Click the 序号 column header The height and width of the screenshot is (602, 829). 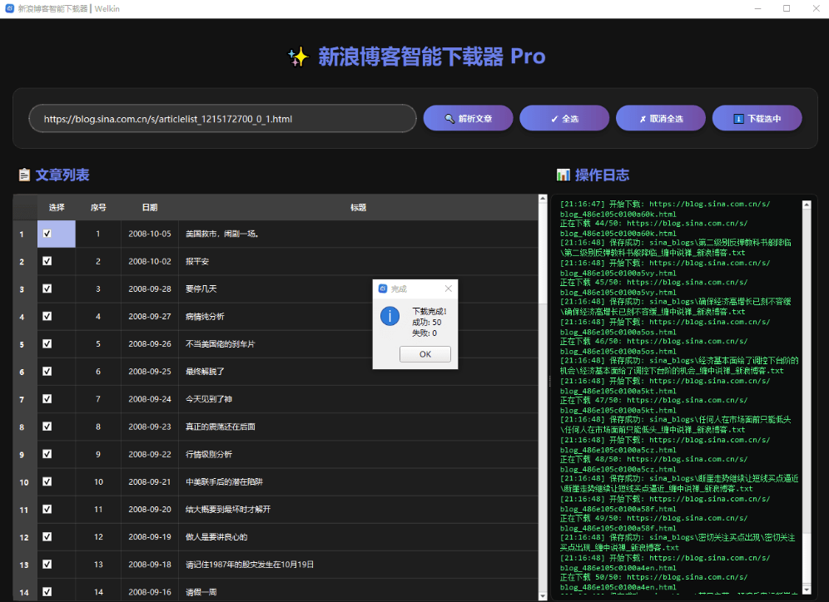coord(98,208)
